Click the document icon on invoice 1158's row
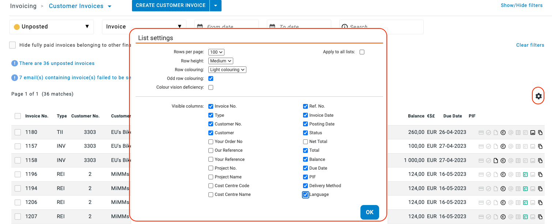 496,161
